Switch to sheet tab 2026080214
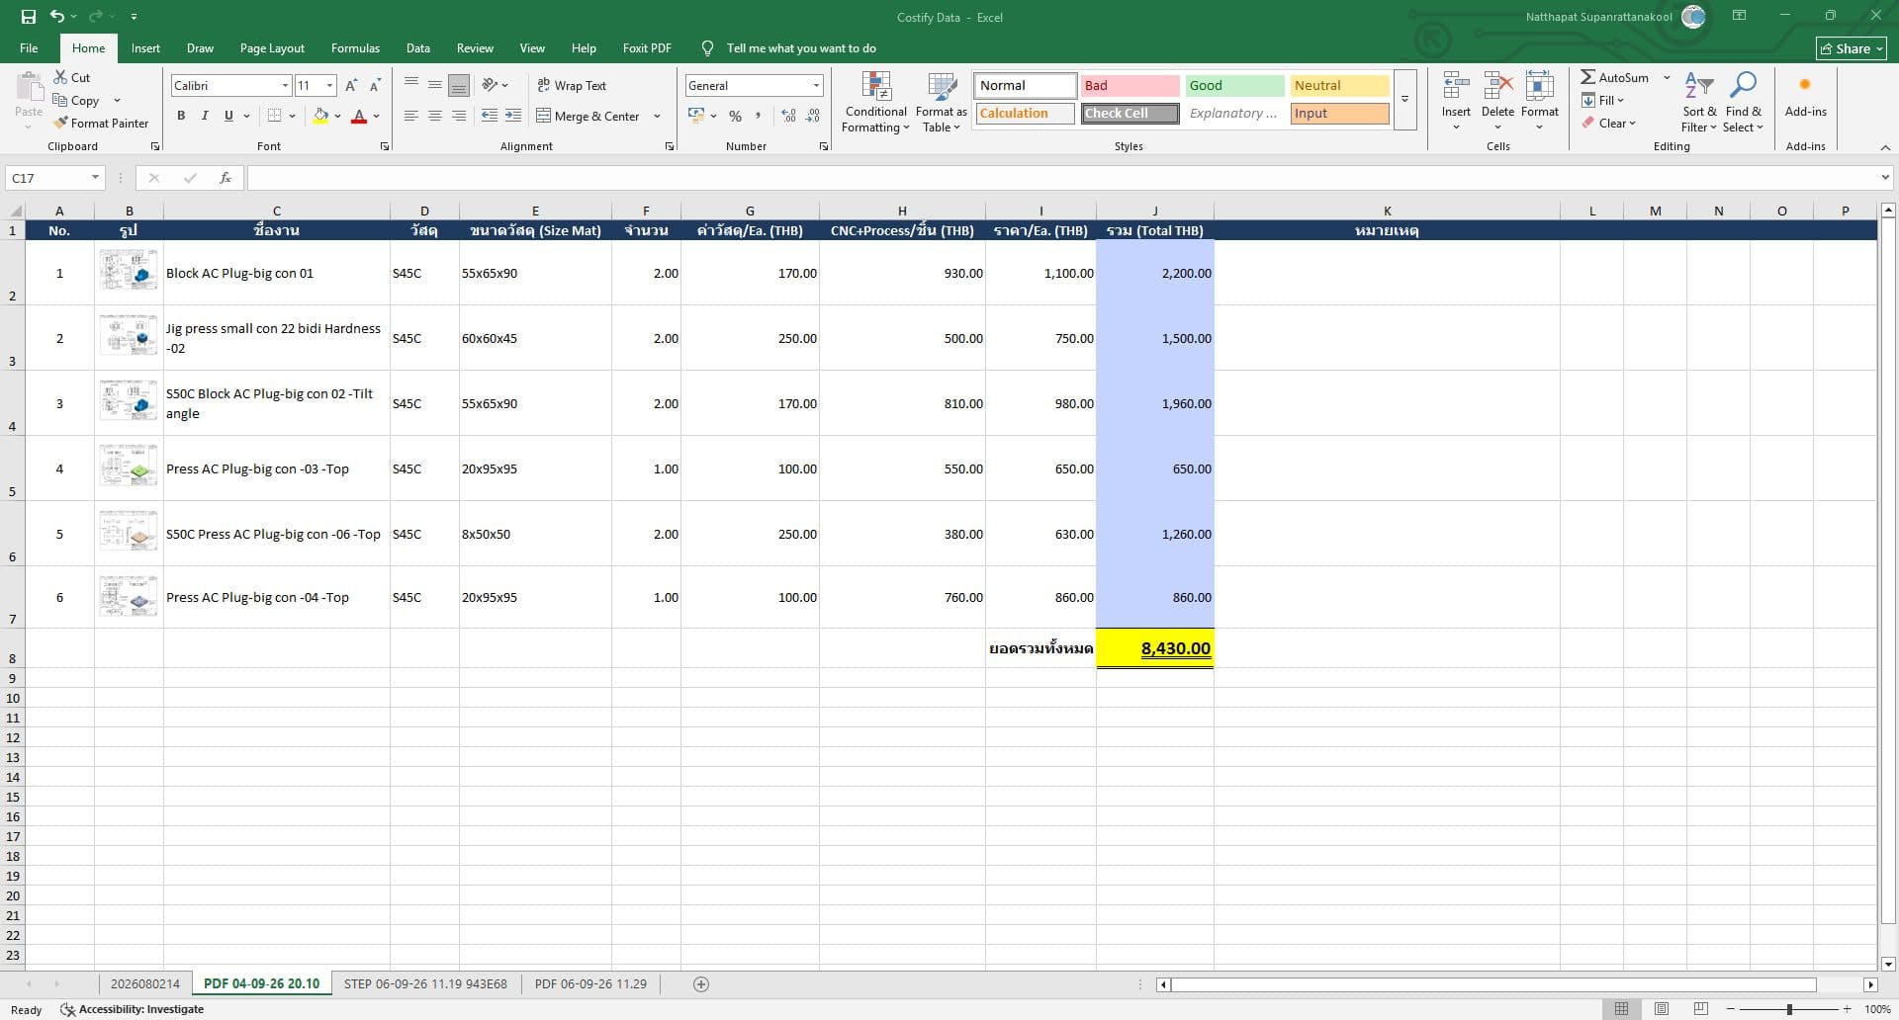1899x1020 pixels. pyautogui.click(x=145, y=983)
